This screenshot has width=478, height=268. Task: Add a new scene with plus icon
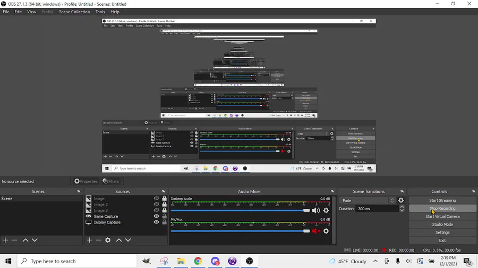coord(5,240)
